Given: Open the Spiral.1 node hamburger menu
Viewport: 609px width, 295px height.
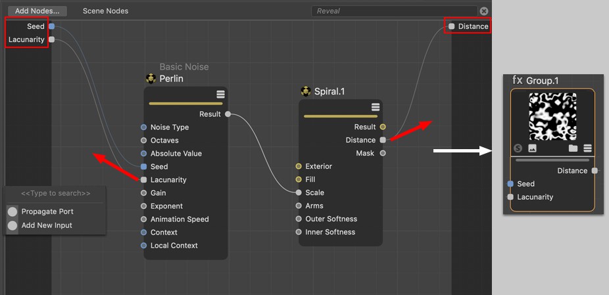Looking at the screenshot, I should 376,107.
